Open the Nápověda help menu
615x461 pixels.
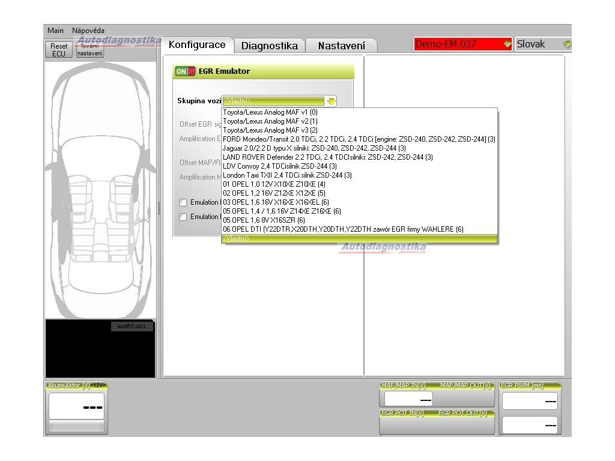click(x=88, y=31)
